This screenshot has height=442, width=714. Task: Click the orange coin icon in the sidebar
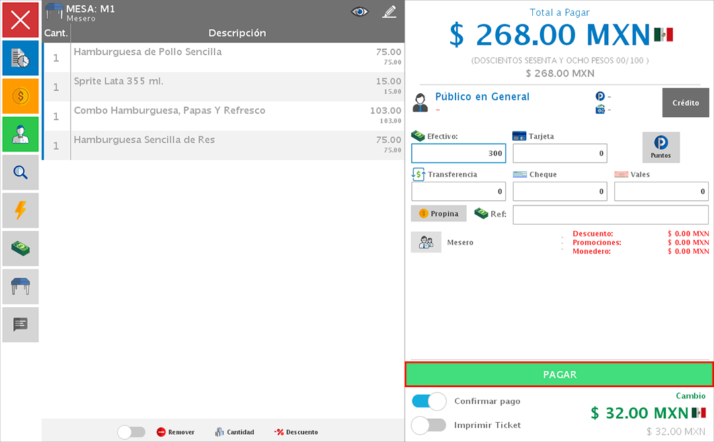pyautogui.click(x=20, y=96)
